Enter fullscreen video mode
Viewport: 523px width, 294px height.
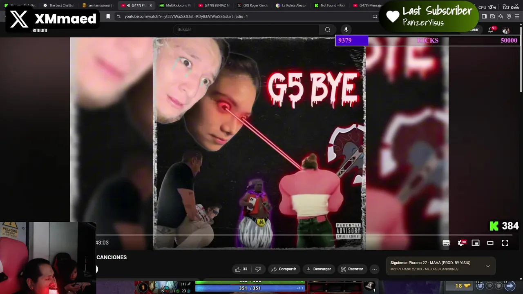click(x=505, y=243)
